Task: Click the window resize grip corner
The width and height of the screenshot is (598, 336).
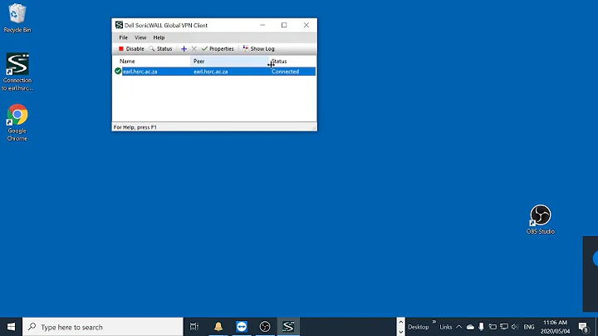Action: (x=314, y=128)
